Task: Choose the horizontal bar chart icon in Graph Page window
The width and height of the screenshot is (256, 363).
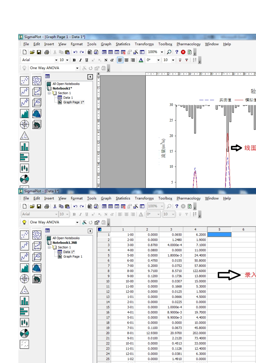Action: point(24,157)
